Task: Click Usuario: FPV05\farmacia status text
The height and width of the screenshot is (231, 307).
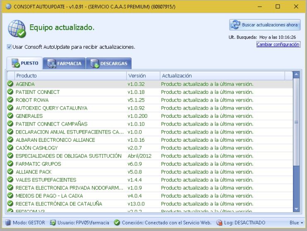Action: 83,223
